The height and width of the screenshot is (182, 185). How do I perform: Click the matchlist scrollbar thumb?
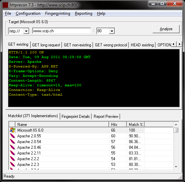click(x=176, y=130)
